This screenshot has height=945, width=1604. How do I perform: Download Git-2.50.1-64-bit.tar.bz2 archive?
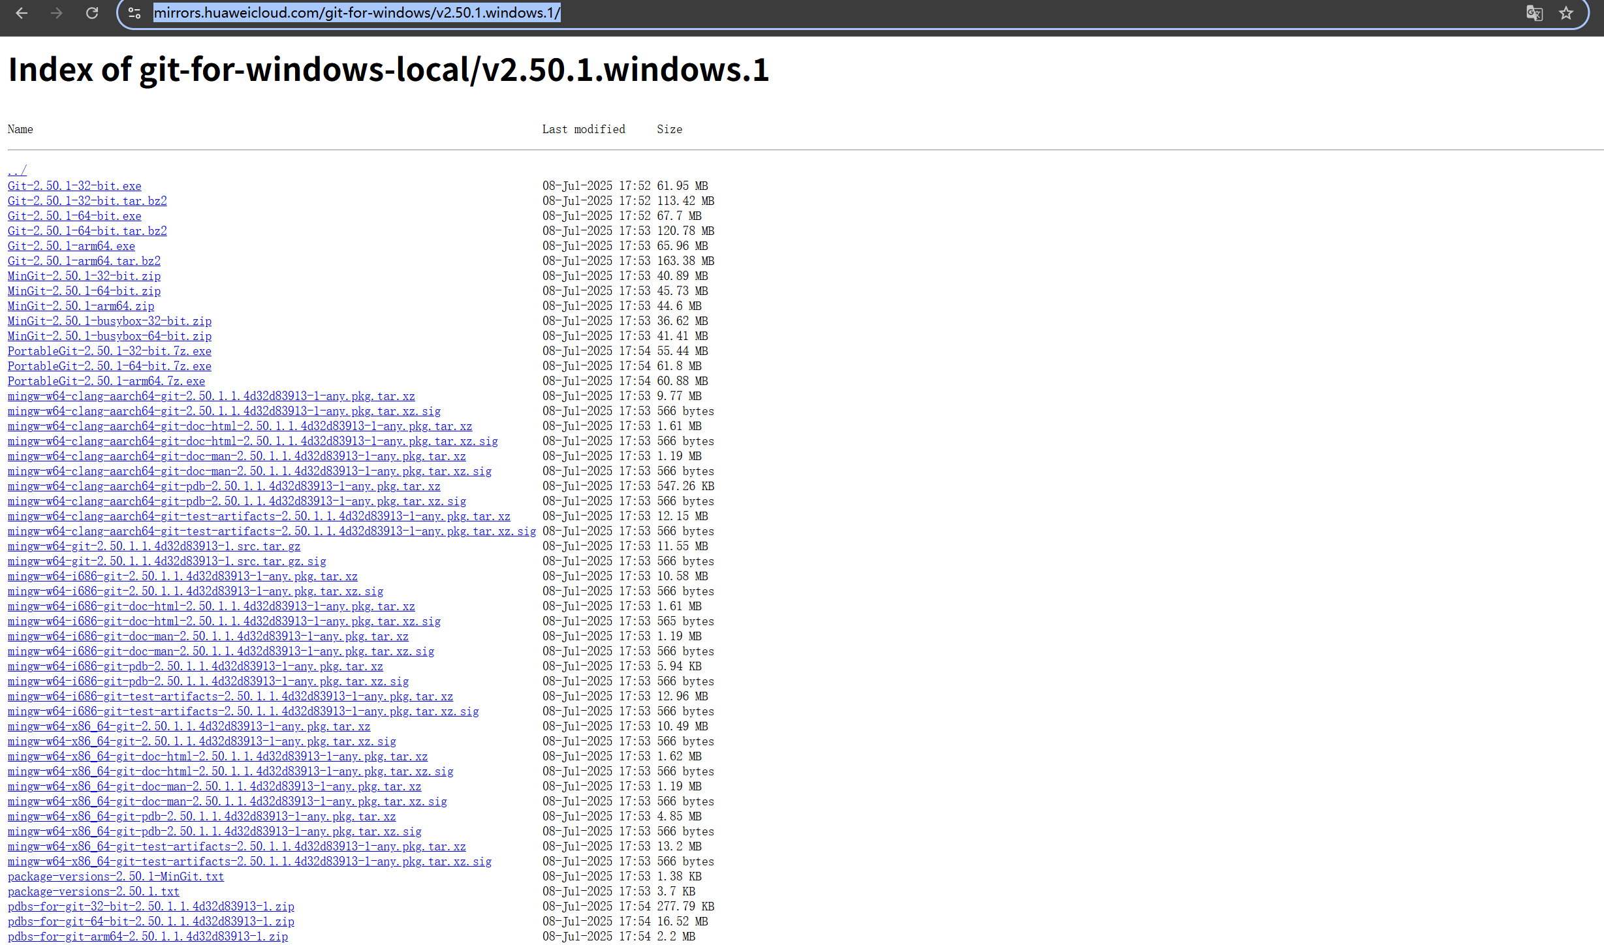tap(87, 231)
